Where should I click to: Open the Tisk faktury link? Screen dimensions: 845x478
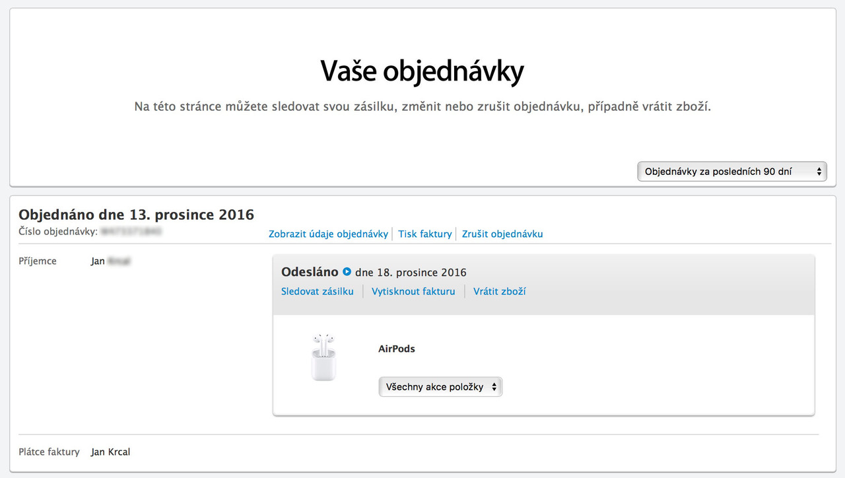point(425,234)
